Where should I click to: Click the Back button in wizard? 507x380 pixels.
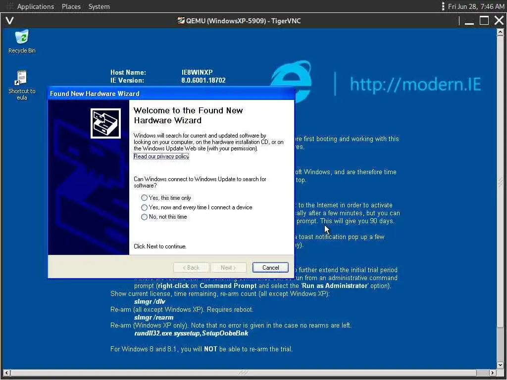(x=191, y=268)
